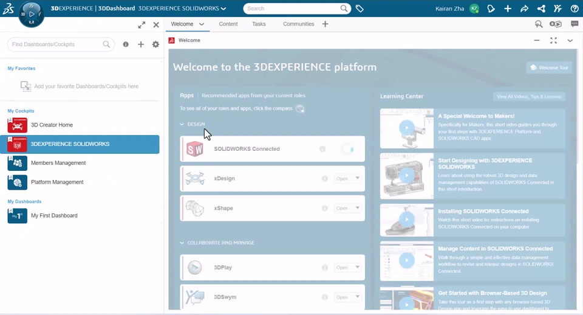Click the user avatar KZ

pyautogui.click(x=474, y=8)
